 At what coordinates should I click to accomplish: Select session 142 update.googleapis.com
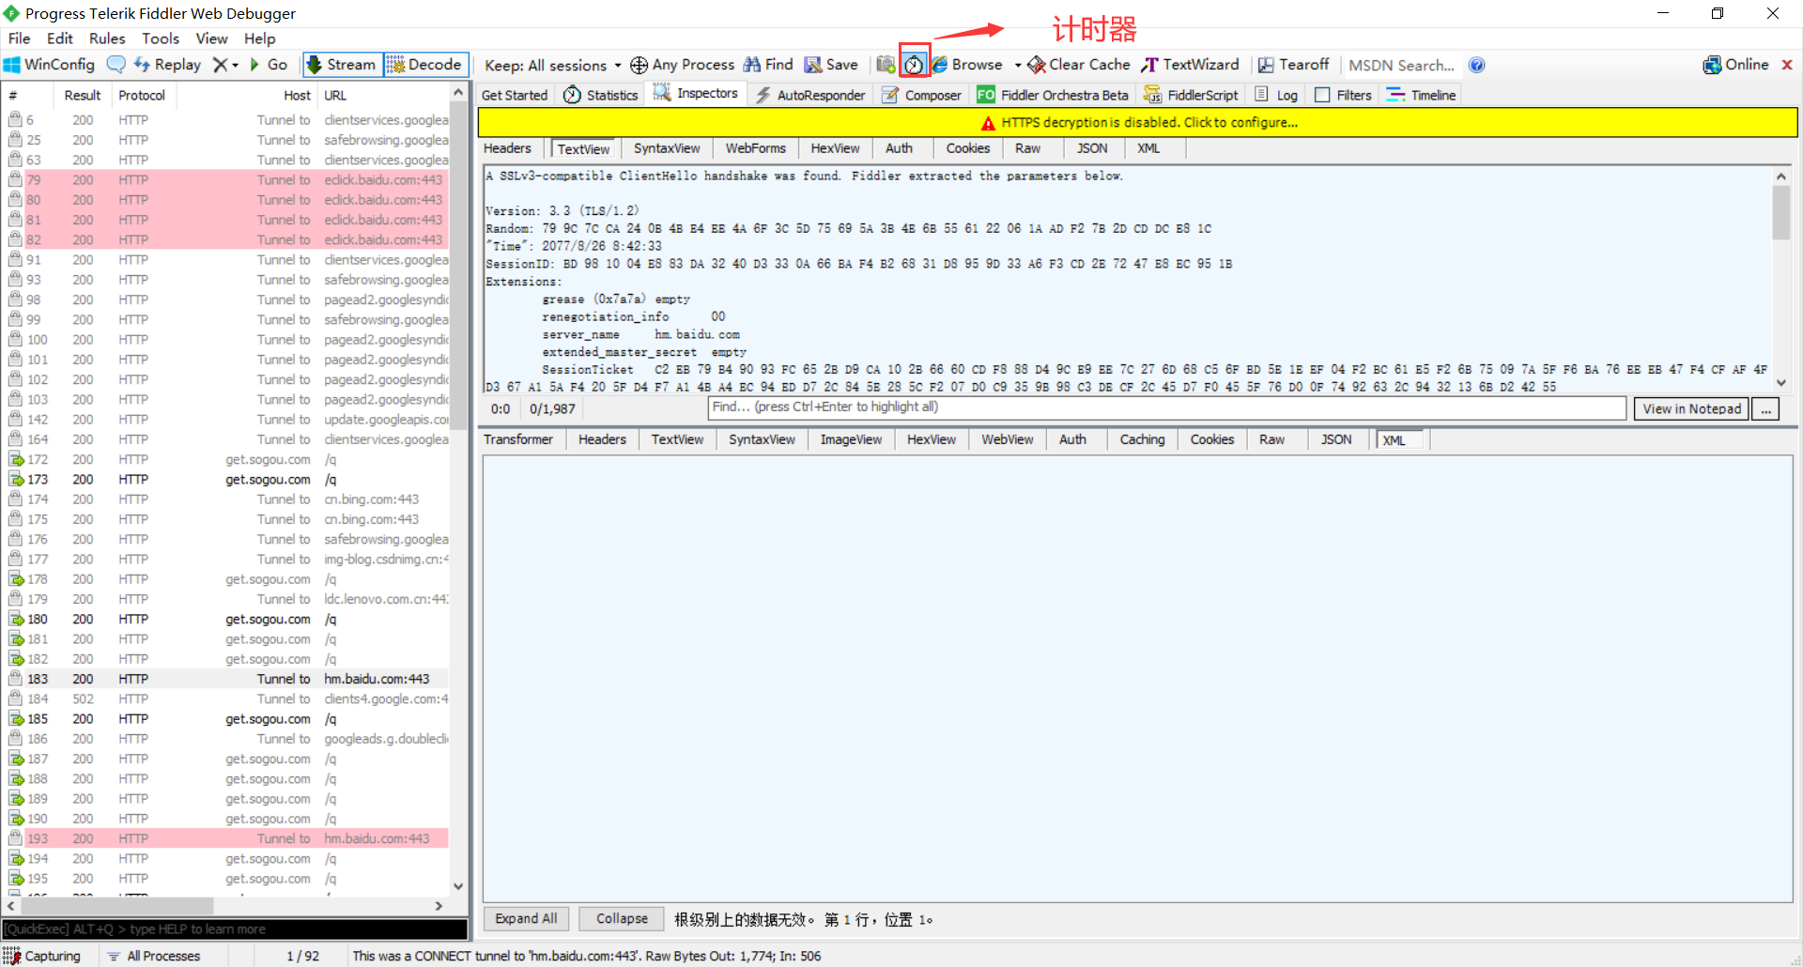coord(227,420)
